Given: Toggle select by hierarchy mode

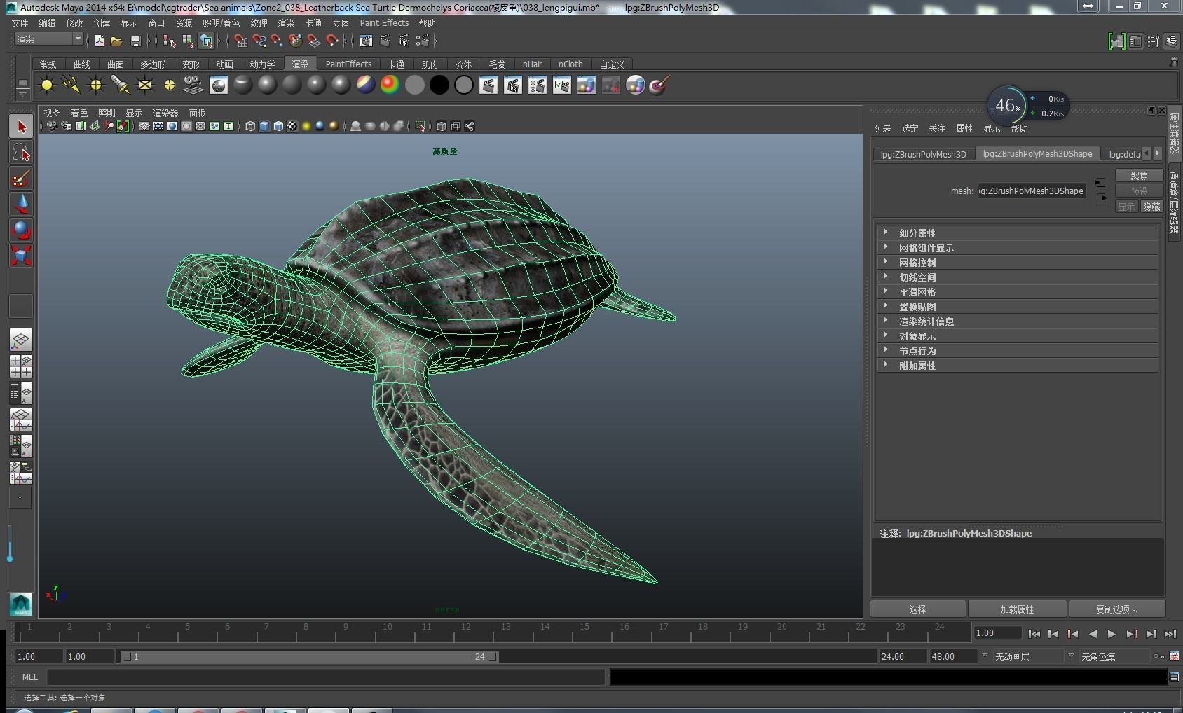Looking at the screenshot, I should (170, 41).
